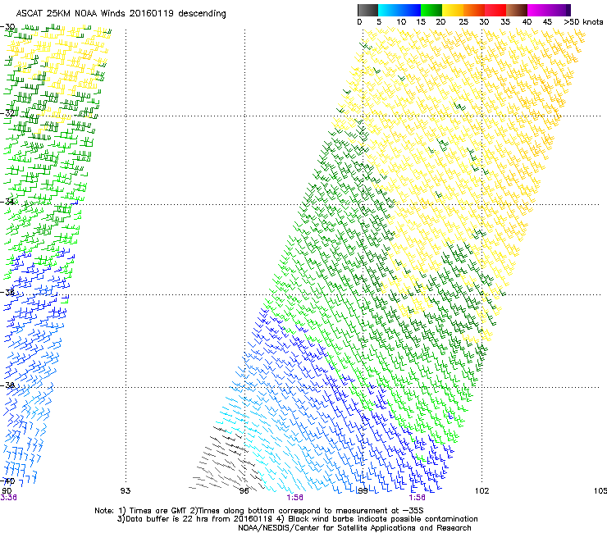Click the legend value '45'
This screenshot has width=607, height=533.
click(547, 22)
